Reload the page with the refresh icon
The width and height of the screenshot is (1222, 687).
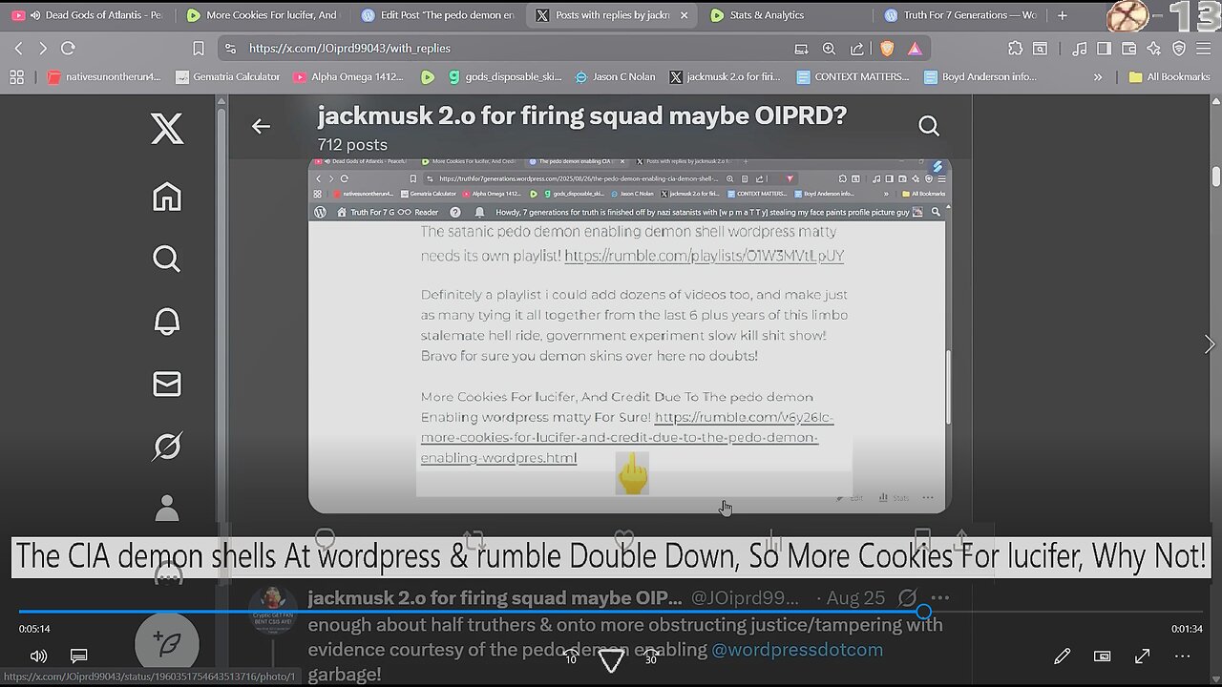coord(68,48)
